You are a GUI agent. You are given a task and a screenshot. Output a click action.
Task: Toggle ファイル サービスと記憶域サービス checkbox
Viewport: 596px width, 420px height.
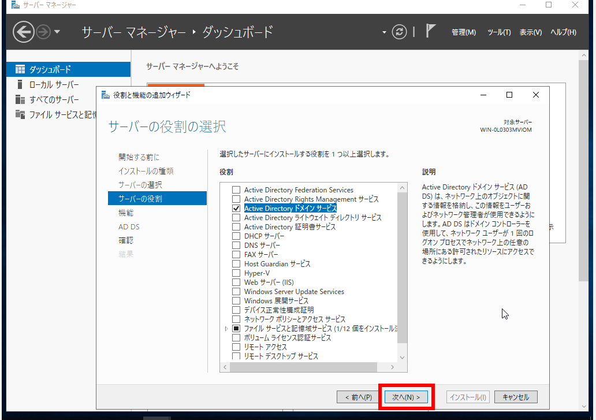236,328
